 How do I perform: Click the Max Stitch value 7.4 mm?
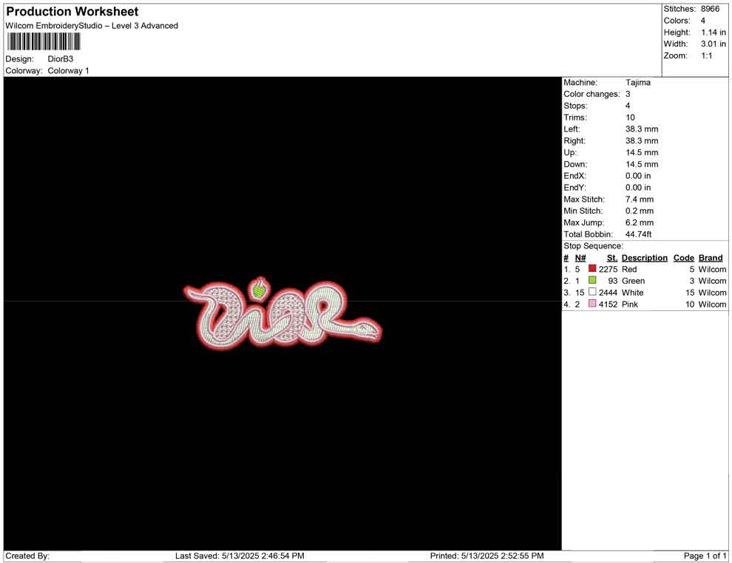(640, 199)
